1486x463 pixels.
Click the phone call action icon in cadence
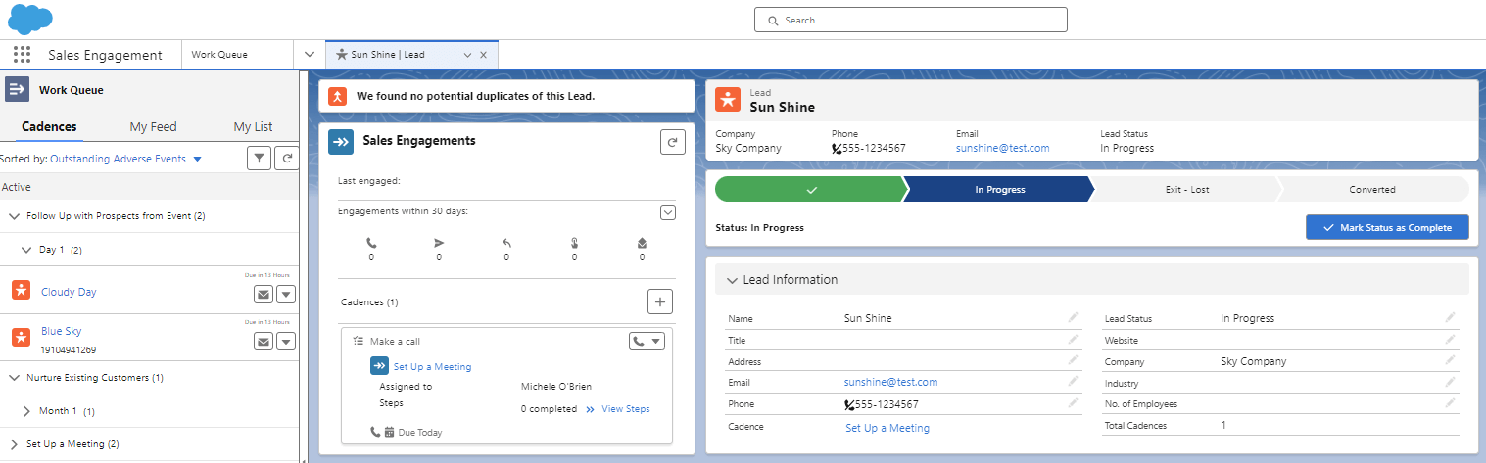coord(638,341)
